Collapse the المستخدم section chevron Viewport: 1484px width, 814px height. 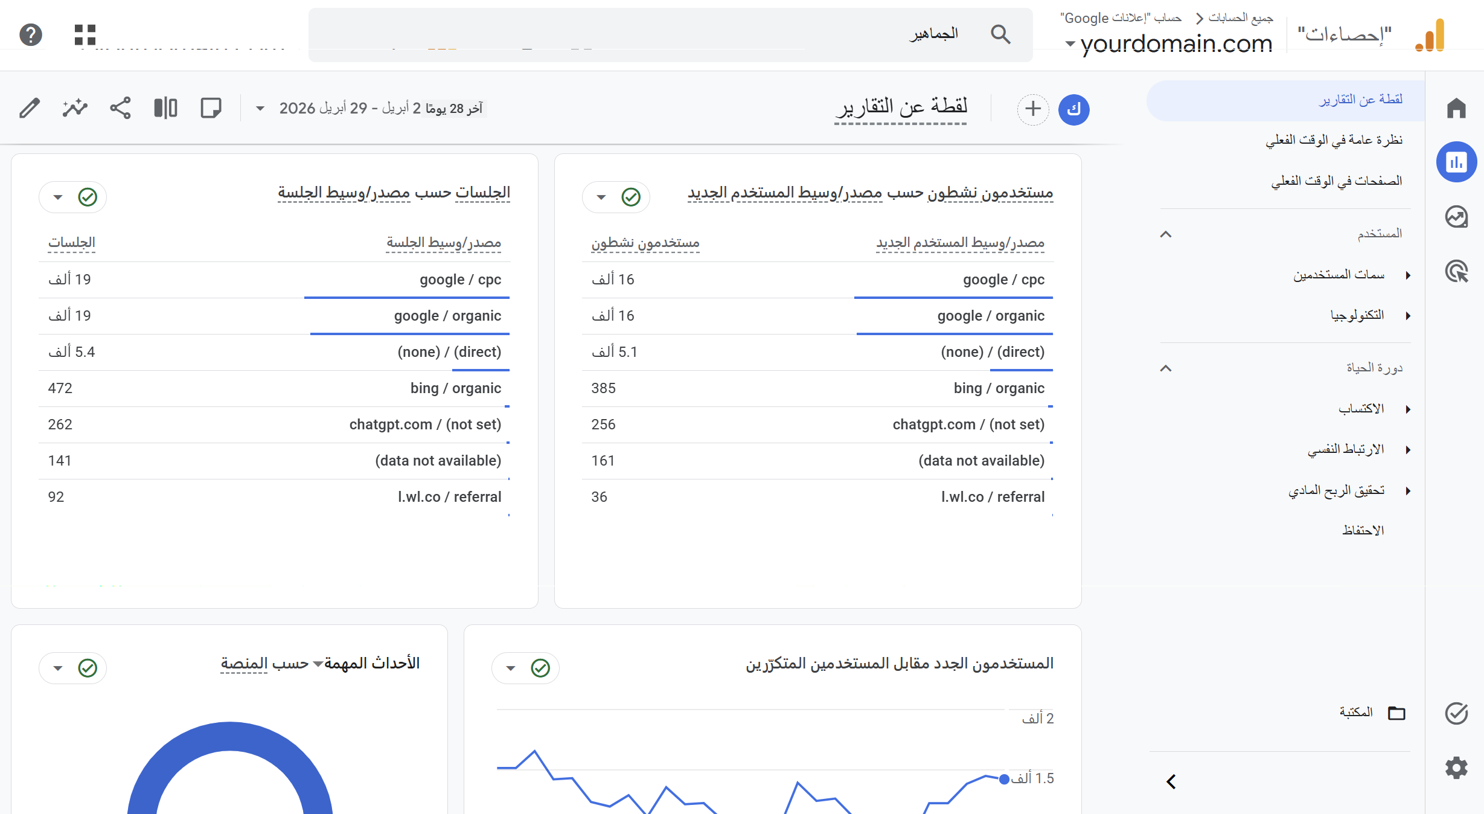pyautogui.click(x=1166, y=234)
